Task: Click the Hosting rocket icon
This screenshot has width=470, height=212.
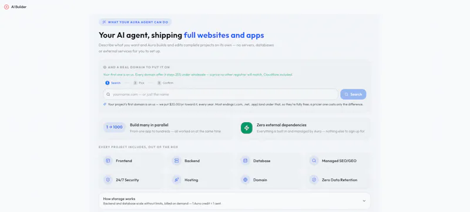Action: point(177,180)
